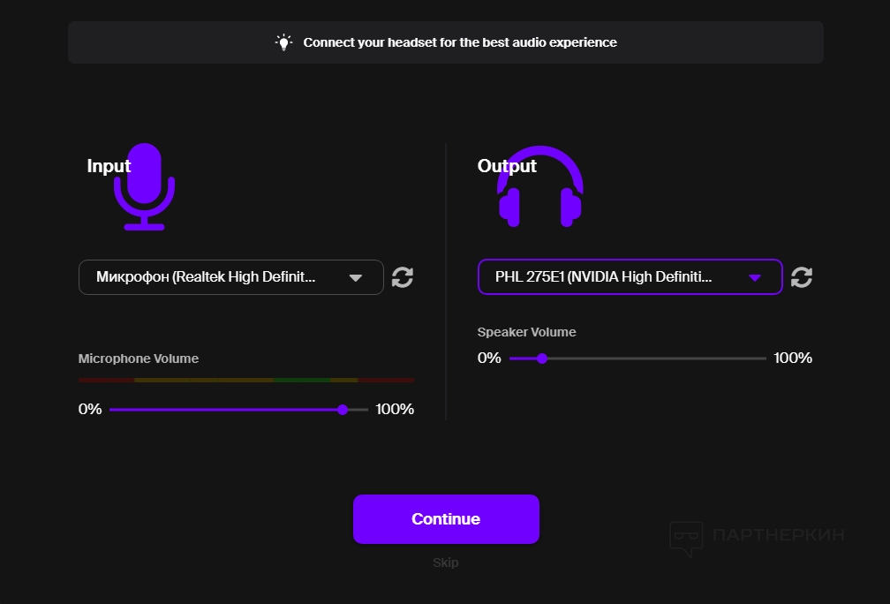Screen dimensions: 890x604
Task: Refresh the output device list
Action: [802, 277]
